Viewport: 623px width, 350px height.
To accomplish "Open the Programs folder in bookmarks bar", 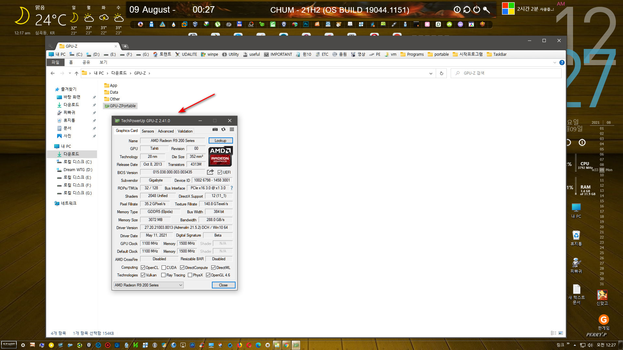I will pos(412,54).
